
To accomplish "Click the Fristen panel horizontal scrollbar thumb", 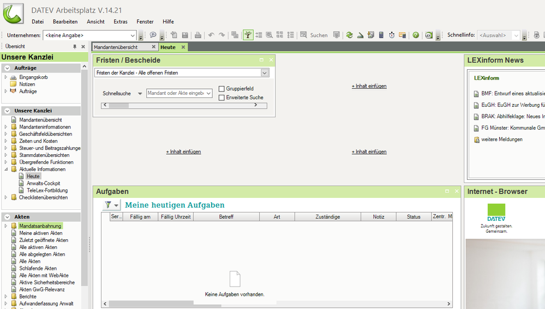I will (x=118, y=106).
